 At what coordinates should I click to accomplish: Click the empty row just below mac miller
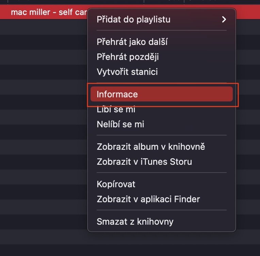point(44,27)
